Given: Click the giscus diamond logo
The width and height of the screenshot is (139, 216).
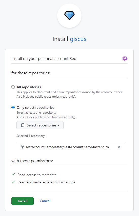Looking at the screenshot, I should pyautogui.click(x=69, y=16).
